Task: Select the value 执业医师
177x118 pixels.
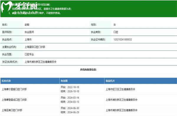Action: [29, 32]
